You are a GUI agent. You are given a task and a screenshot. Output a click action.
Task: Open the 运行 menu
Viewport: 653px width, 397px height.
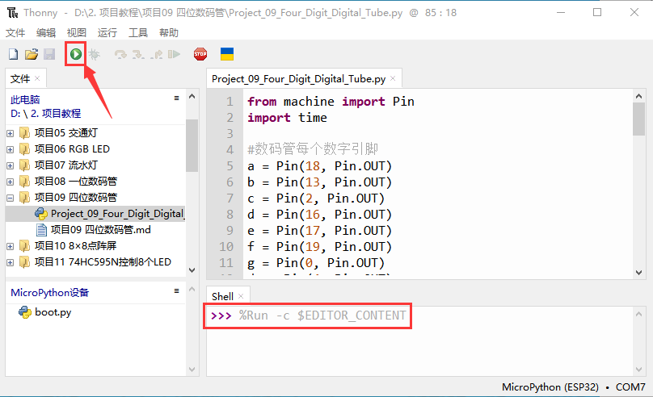coord(107,32)
